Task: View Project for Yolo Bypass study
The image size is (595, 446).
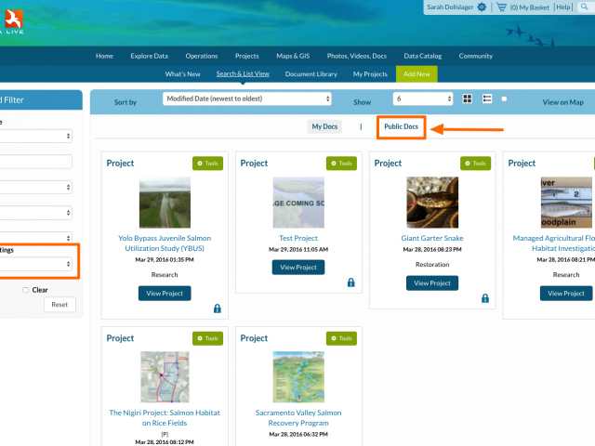Action: tap(165, 294)
